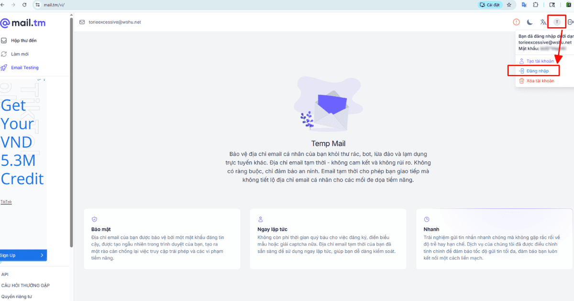Viewport: 574px width, 301px height.
Task: Click the Bảo mật card title
Action: (x=101, y=229)
